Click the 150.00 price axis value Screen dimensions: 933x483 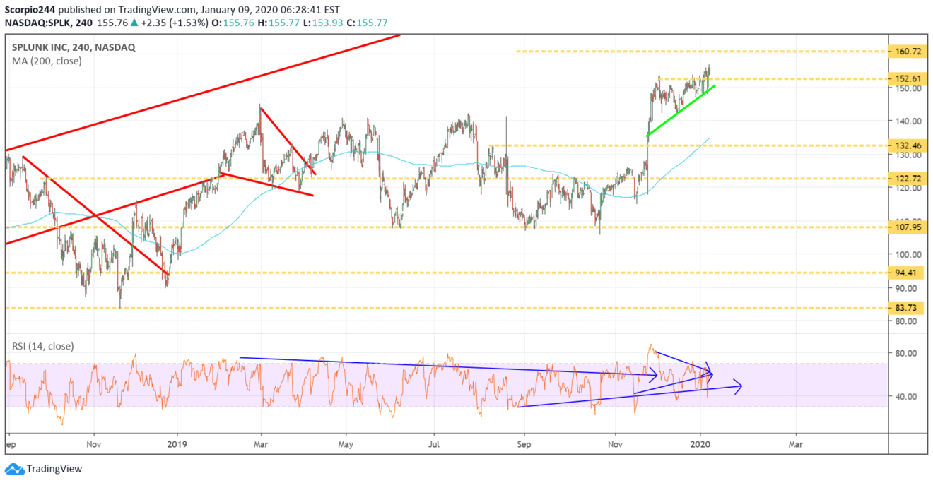[908, 88]
